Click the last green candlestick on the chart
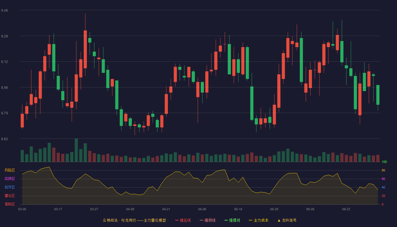Screen dimensions: 397x227 pos(378,95)
